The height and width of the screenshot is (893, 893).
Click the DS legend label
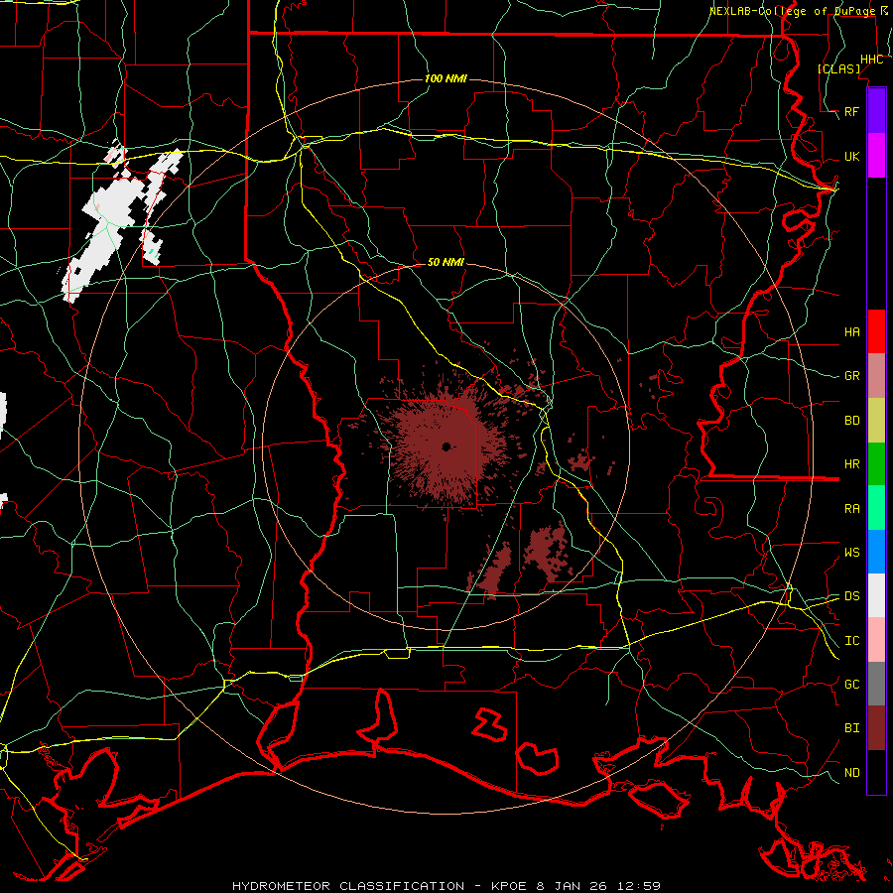pos(851,596)
